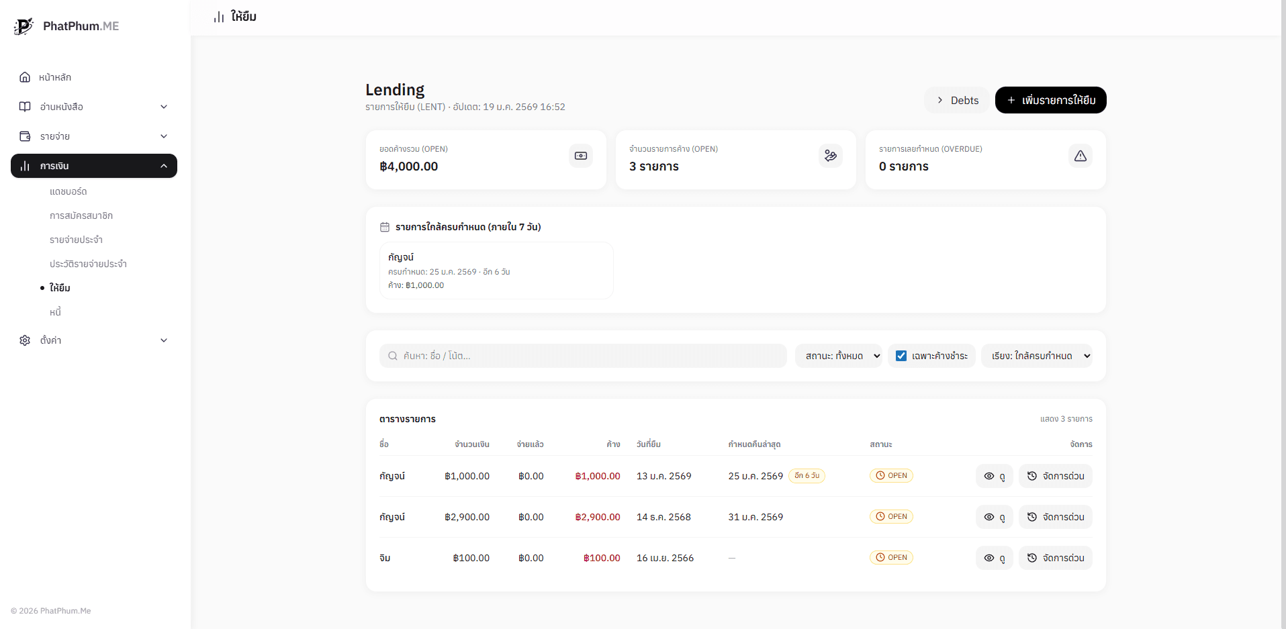Go to the หนี้ submenu page
Viewport: 1286px width, 629px height.
[55, 312]
